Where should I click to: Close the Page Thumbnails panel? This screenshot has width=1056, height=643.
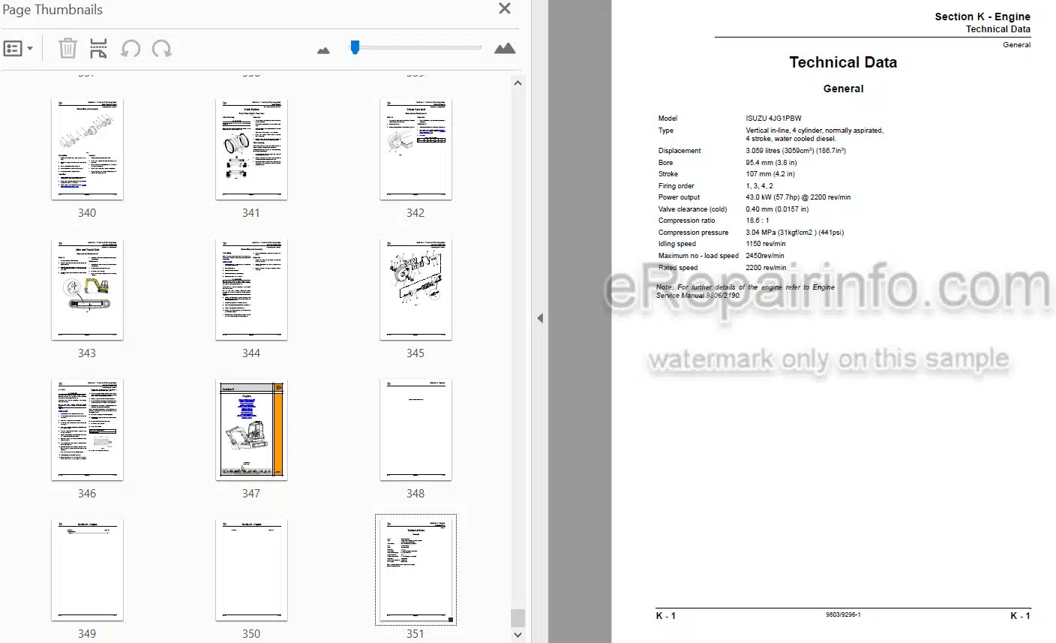505,8
